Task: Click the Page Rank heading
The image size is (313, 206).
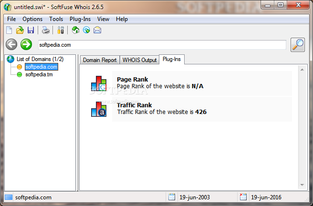Action: (133, 79)
